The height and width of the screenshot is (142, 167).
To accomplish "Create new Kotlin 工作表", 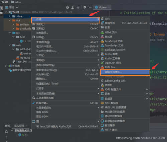I will (125, 58).
